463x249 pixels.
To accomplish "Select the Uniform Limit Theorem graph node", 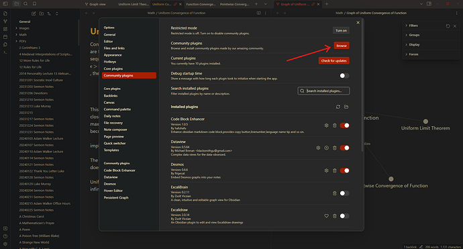I will [x=425, y=121].
